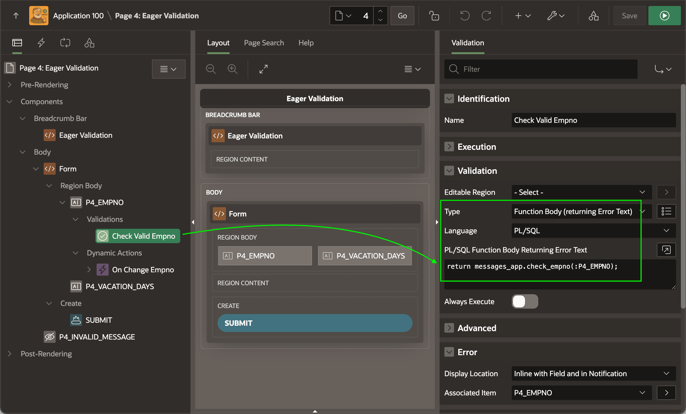Zoom out the layout view
The width and height of the screenshot is (686, 414).
point(211,69)
